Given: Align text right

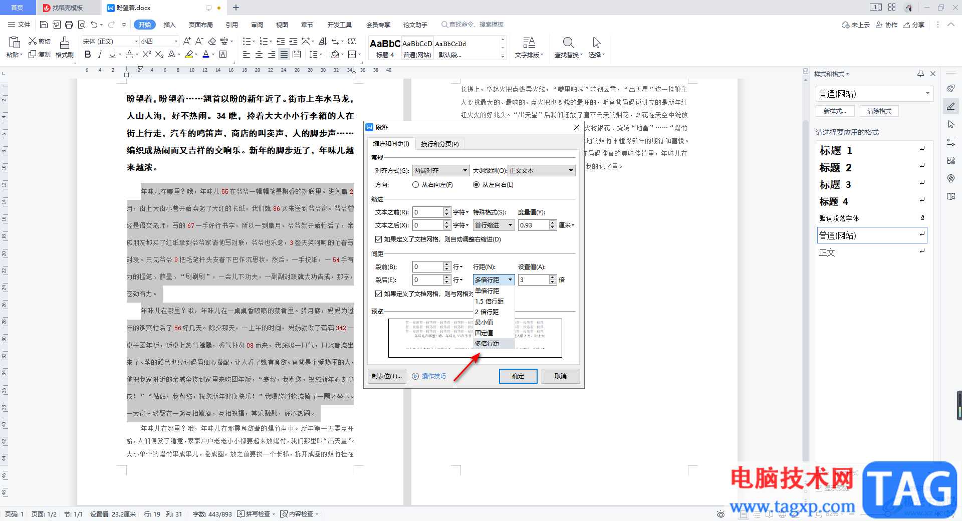Looking at the screenshot, I should (x=271, y=54).
